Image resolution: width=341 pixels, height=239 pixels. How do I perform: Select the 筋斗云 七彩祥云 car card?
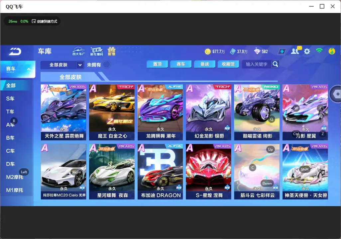(x=257, y=172)
